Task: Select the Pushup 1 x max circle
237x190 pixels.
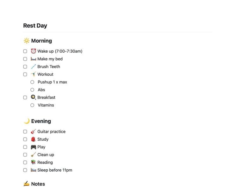Action: click(x=32, y=82)
